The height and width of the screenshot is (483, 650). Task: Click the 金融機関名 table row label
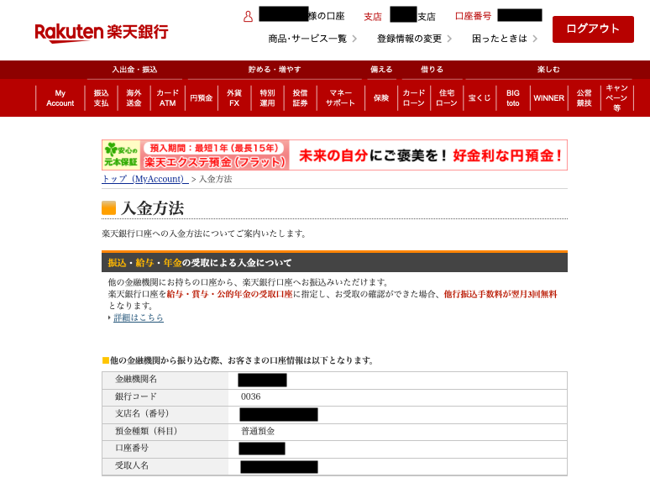(x=136, y=379)
